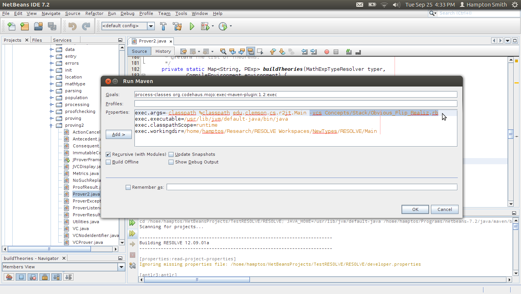Click the Clean and Build broom icon

(x=177, y=26)
